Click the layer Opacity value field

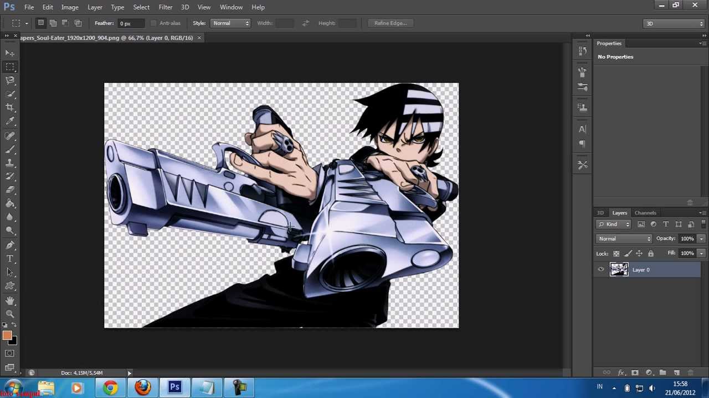pos(687,239)
